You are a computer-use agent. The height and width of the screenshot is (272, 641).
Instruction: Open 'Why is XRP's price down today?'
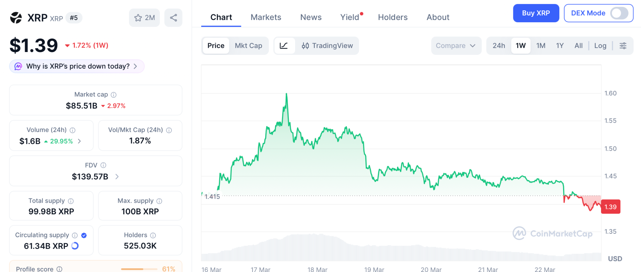click(77, 66)
